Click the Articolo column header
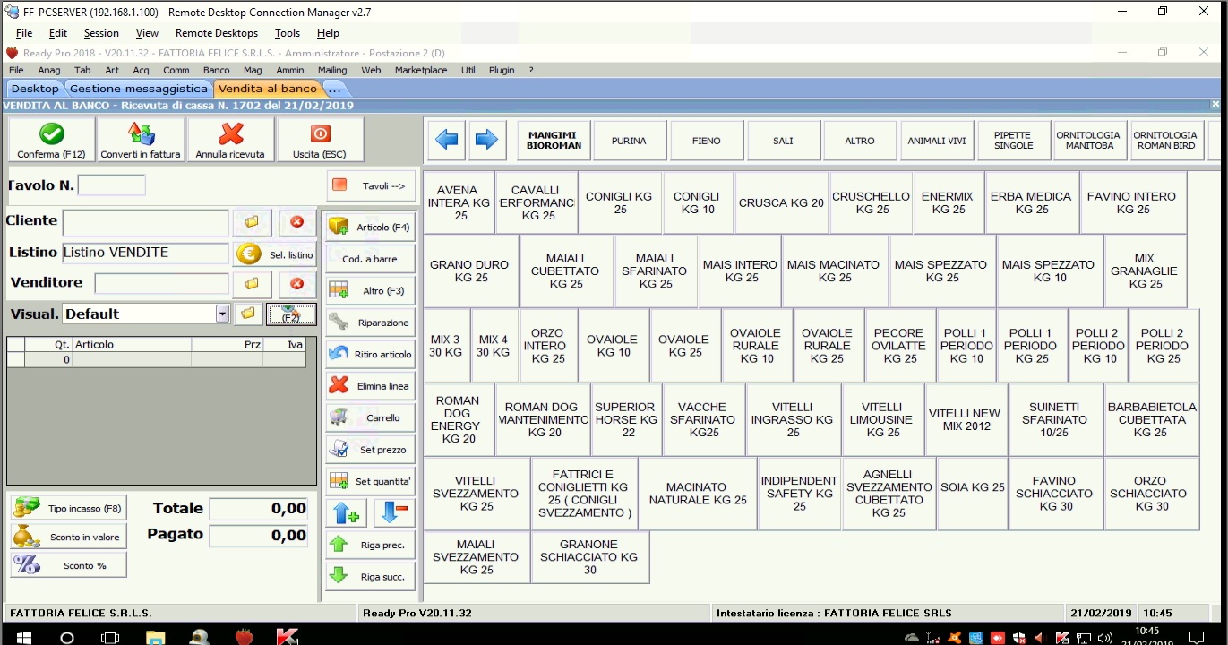1228x645 pixels. pyautogui.click(x=131, y=344)
